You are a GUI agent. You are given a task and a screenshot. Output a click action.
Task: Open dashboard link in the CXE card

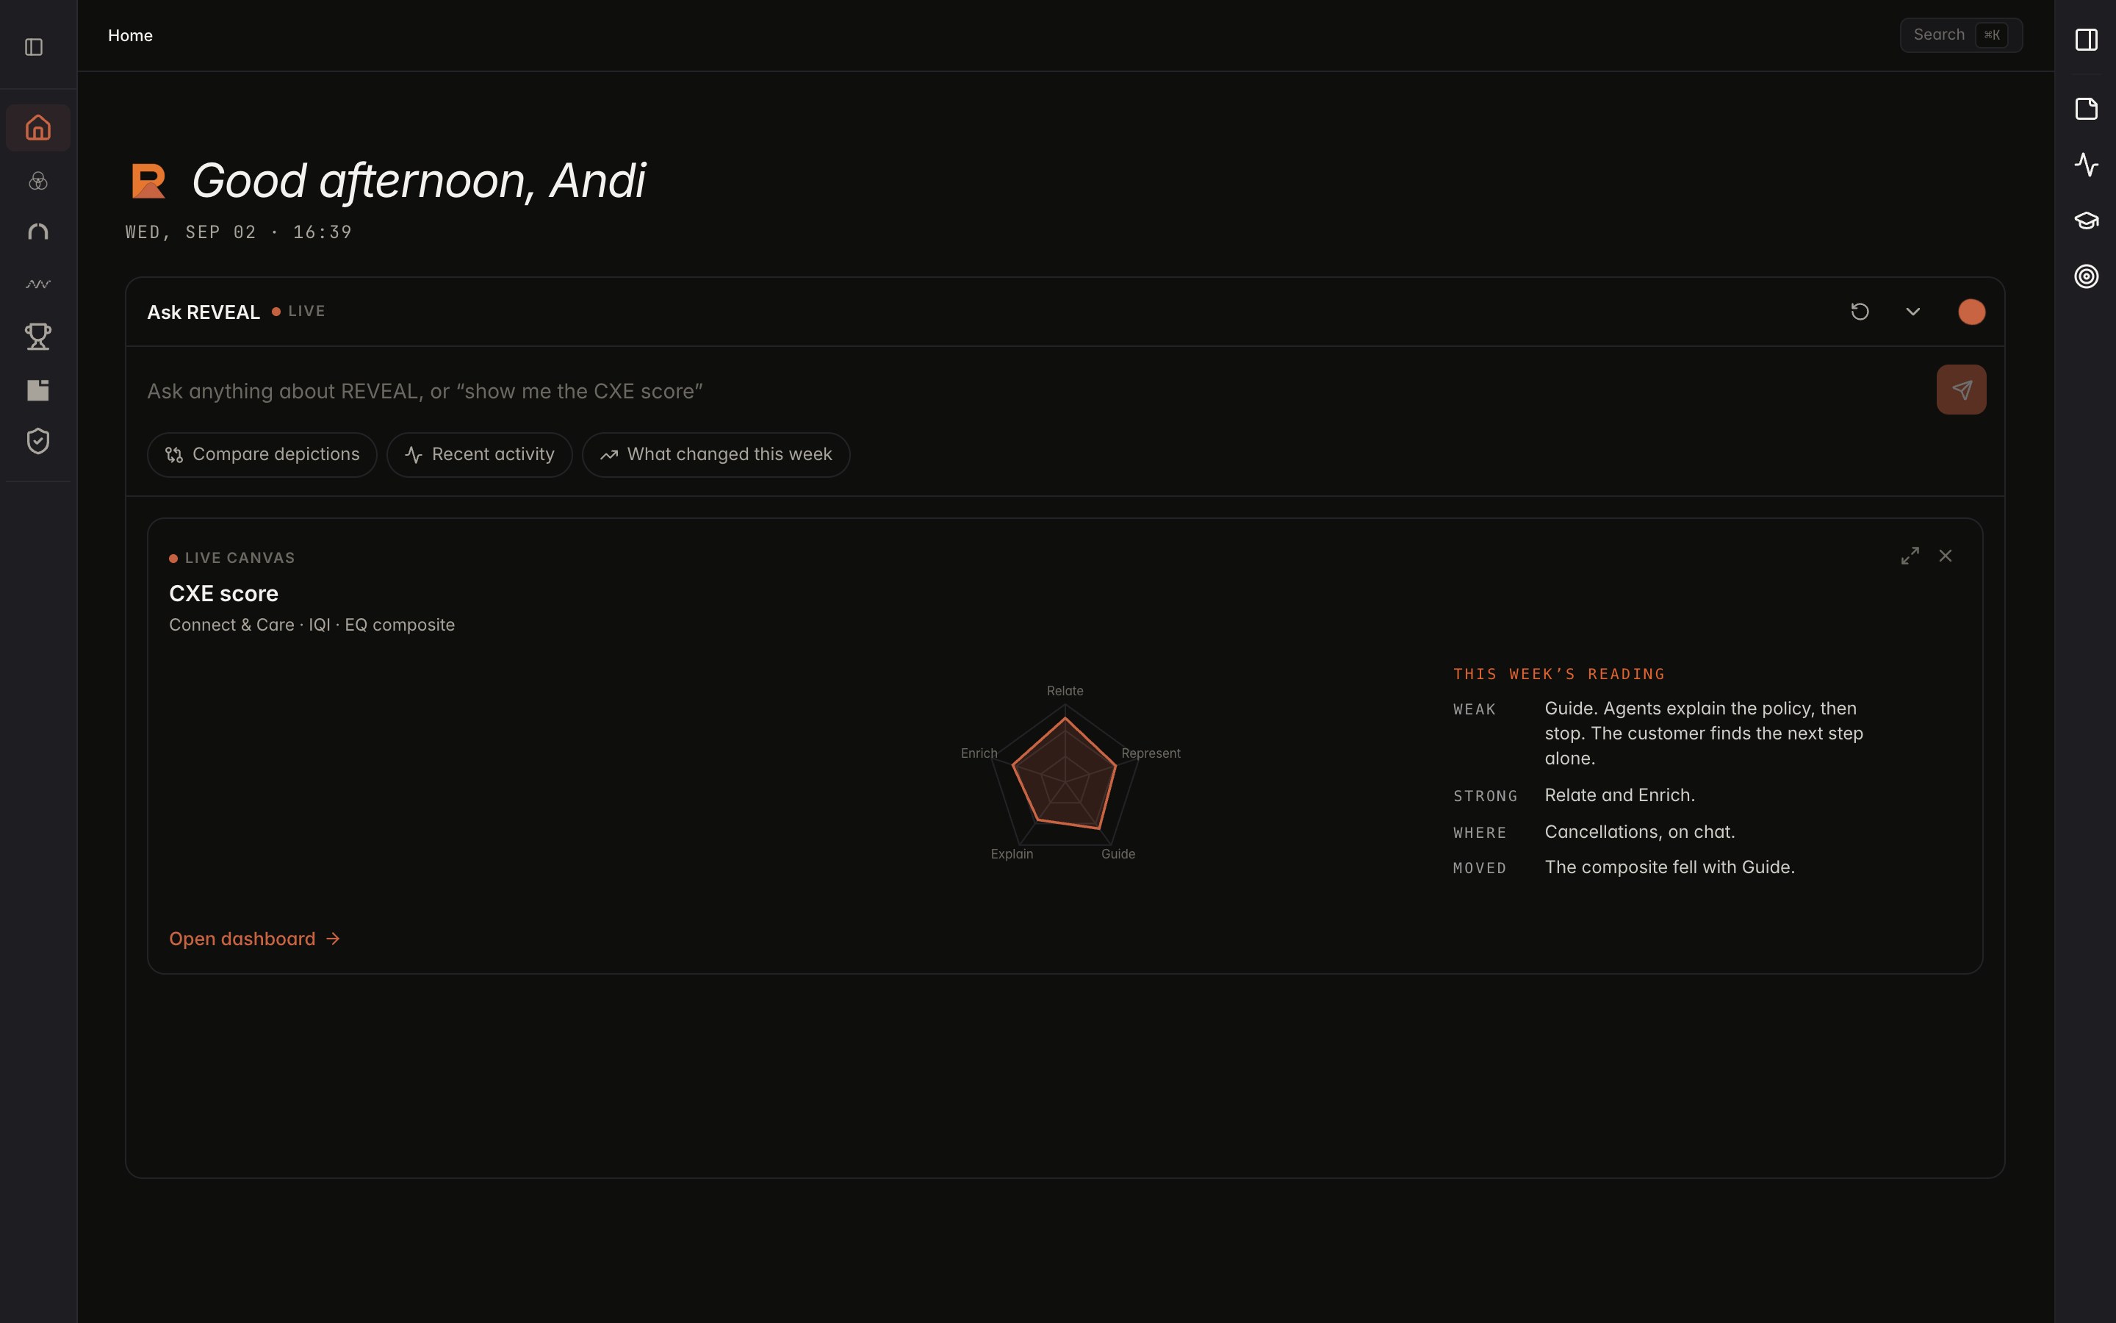pos(254,939)
